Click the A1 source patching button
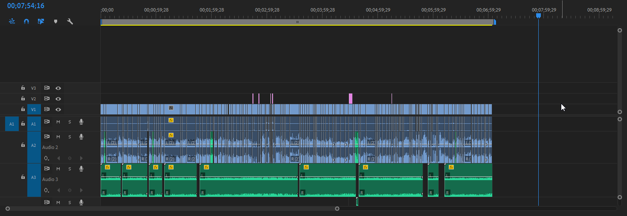The image size is (627, 216). (12, 124)
